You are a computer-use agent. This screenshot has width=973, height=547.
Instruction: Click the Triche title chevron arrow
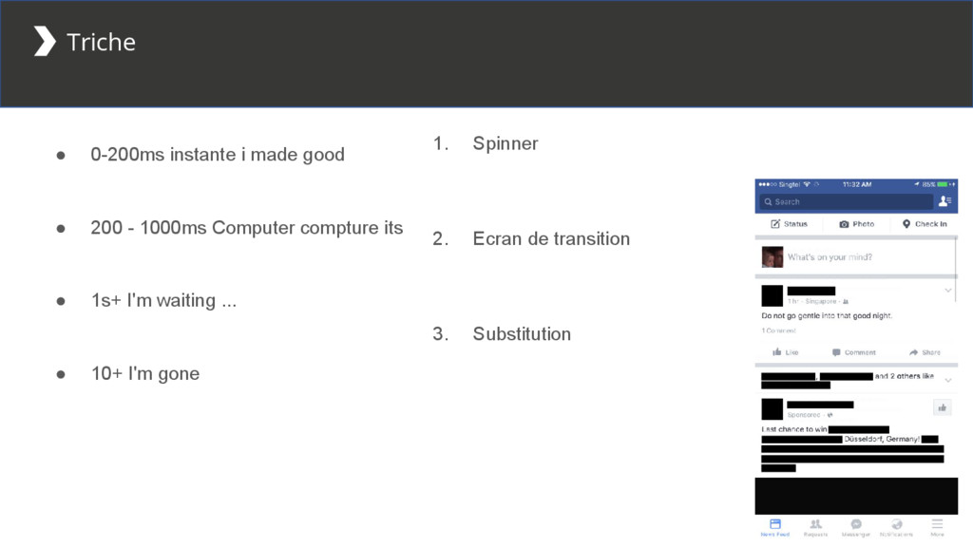coord(45,41)
